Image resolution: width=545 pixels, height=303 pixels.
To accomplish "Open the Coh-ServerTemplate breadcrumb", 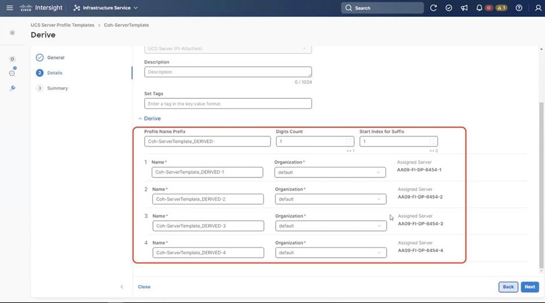I will [126, 25].
